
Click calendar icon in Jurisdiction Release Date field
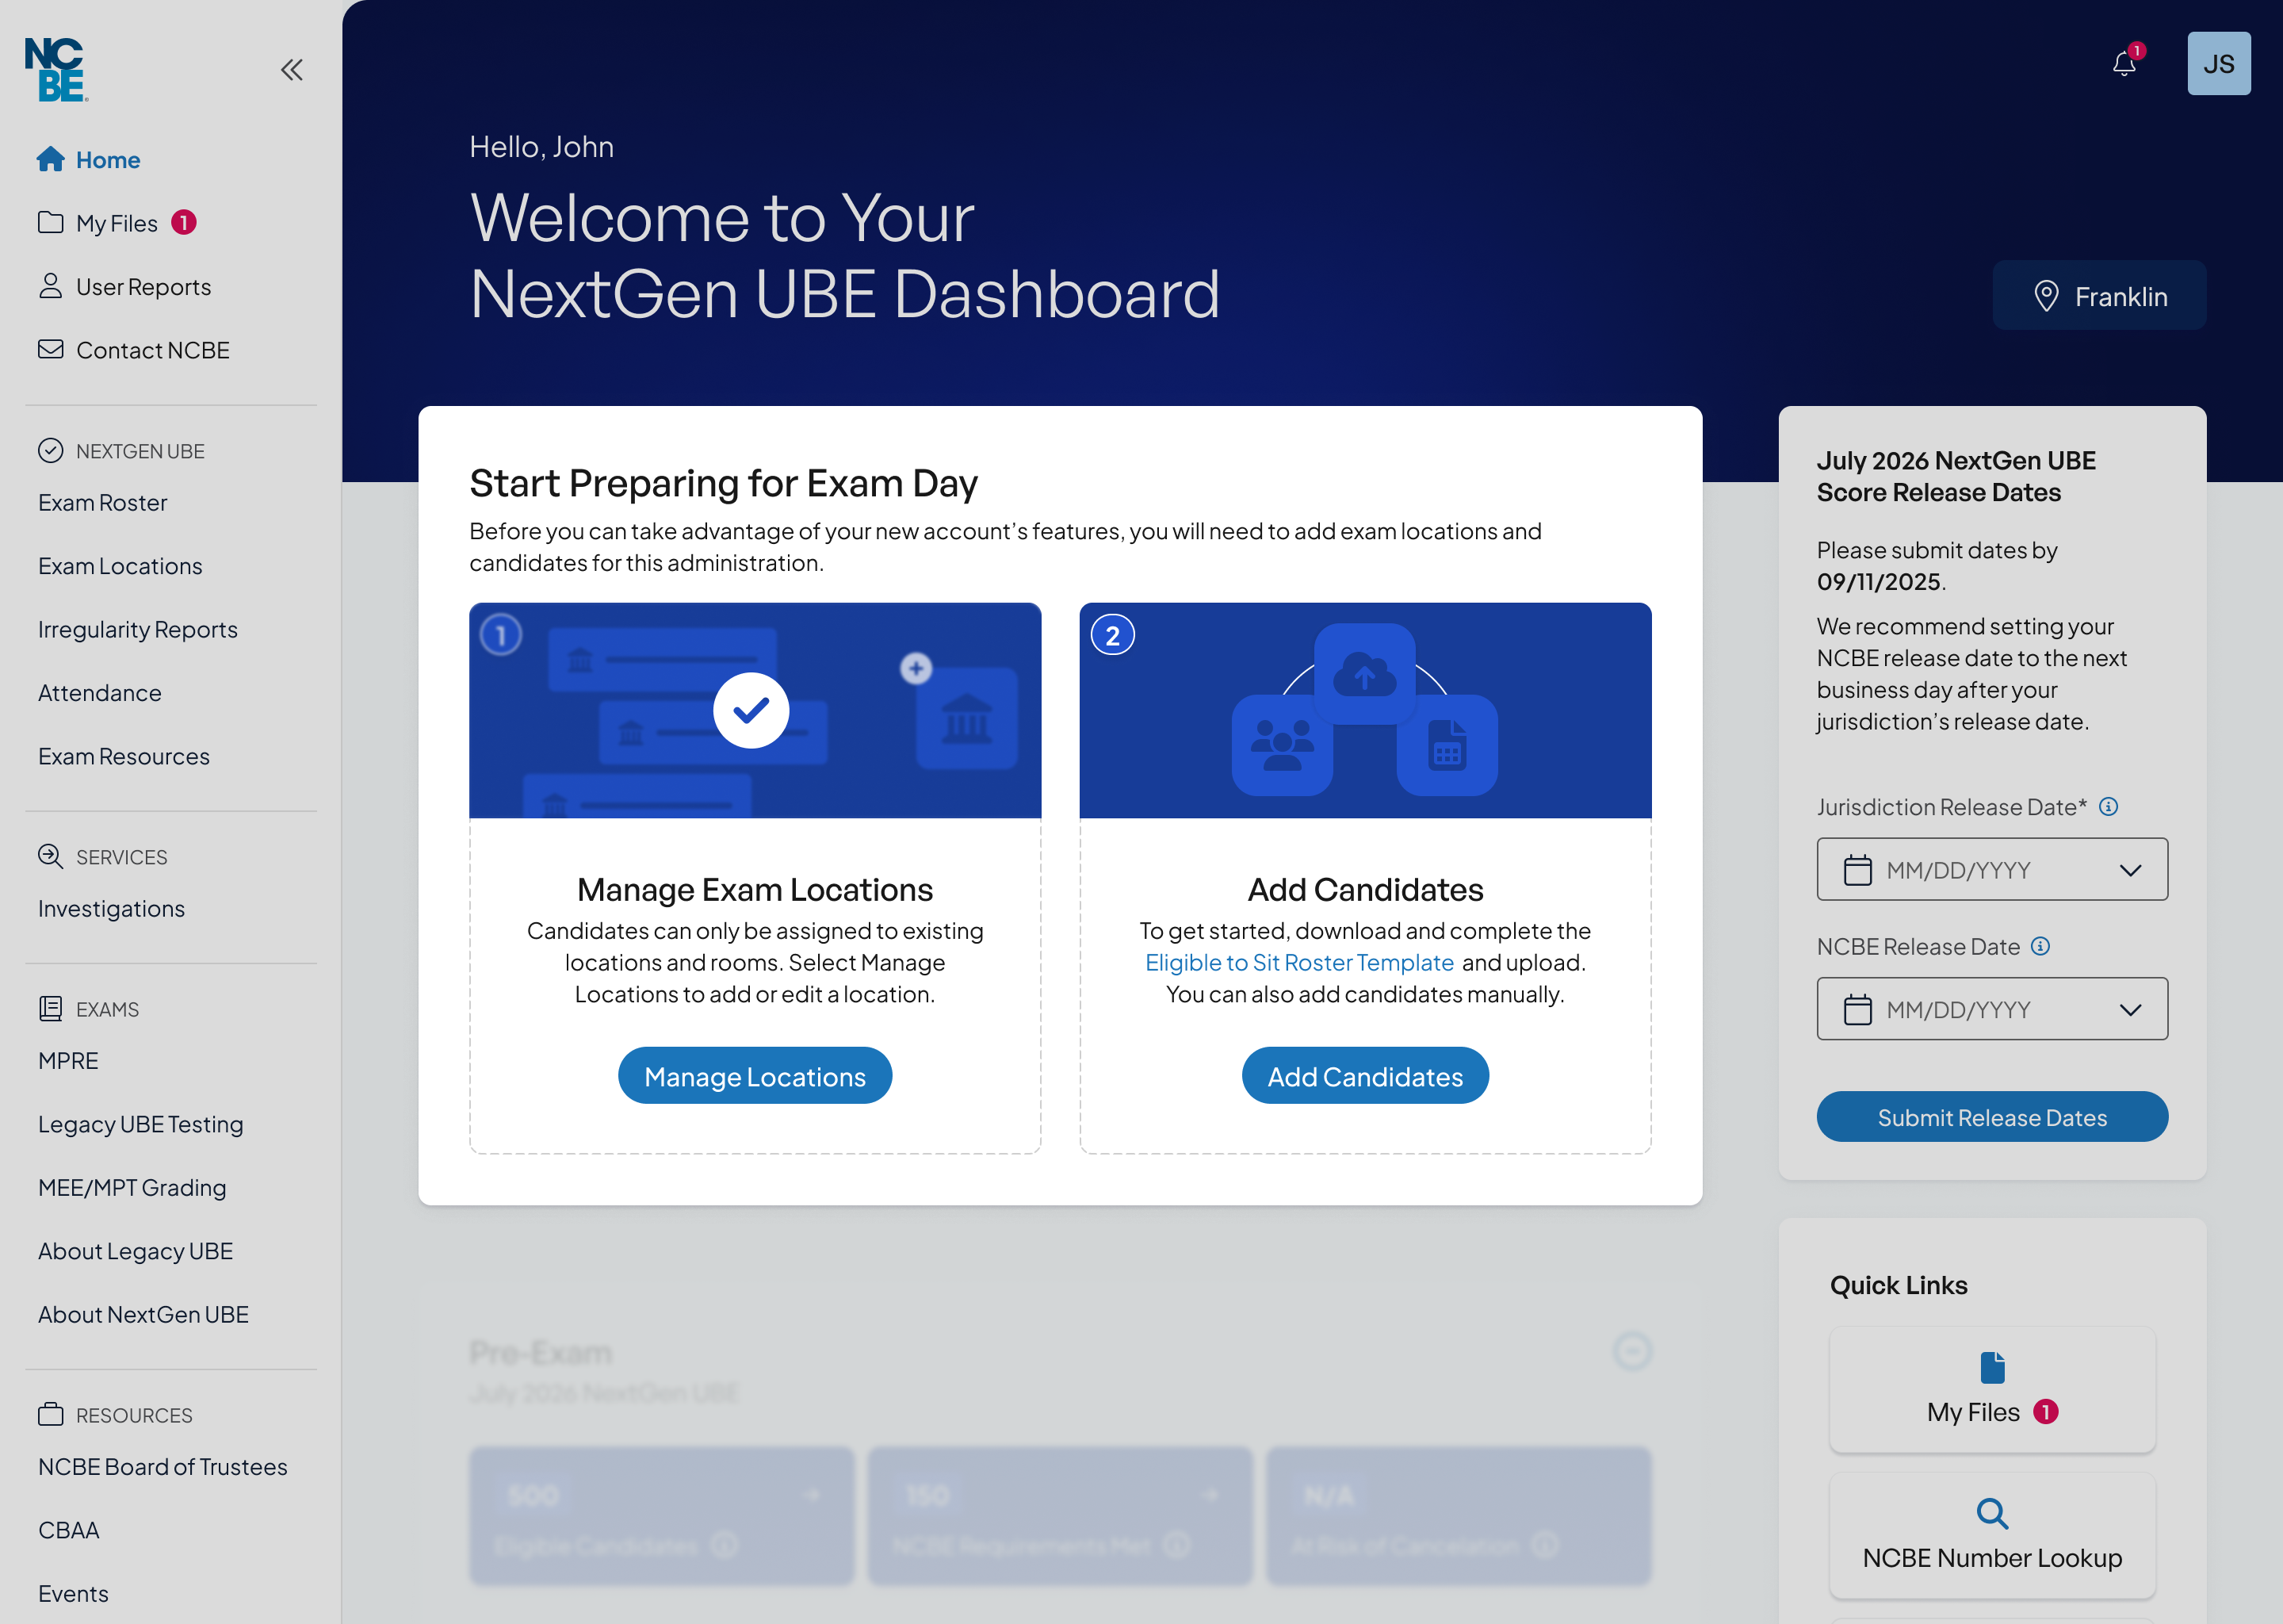click(x=1857, y=870)
